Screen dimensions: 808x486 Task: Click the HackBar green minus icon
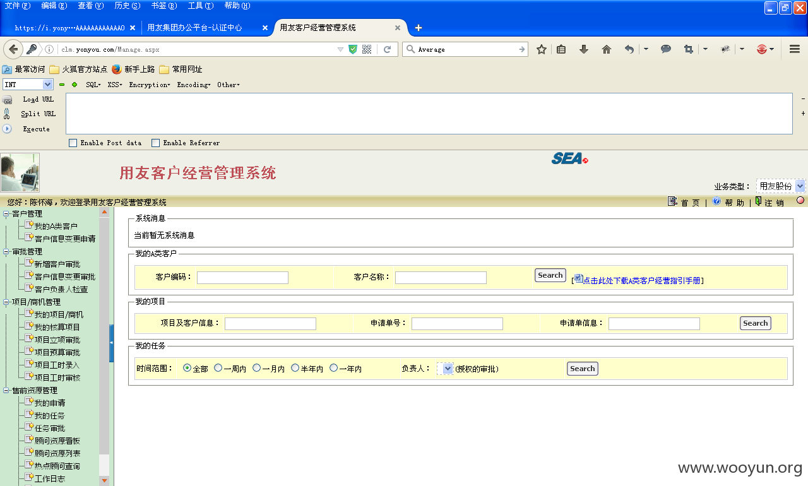click(62, 85)
